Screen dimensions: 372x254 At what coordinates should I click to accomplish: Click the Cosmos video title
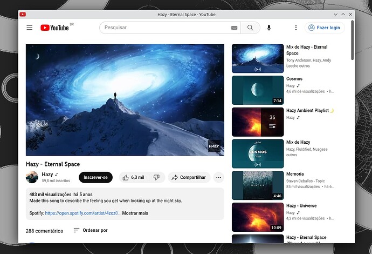click(x=294, y=79)
